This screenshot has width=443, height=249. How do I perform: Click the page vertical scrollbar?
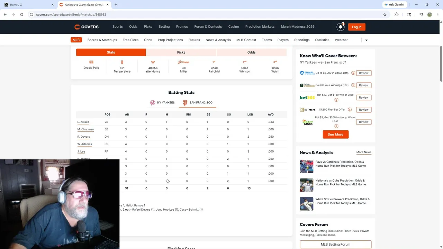point(441,64)
